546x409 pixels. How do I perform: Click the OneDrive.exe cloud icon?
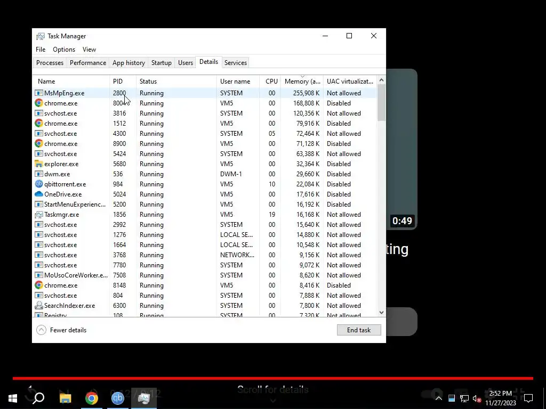38,194
